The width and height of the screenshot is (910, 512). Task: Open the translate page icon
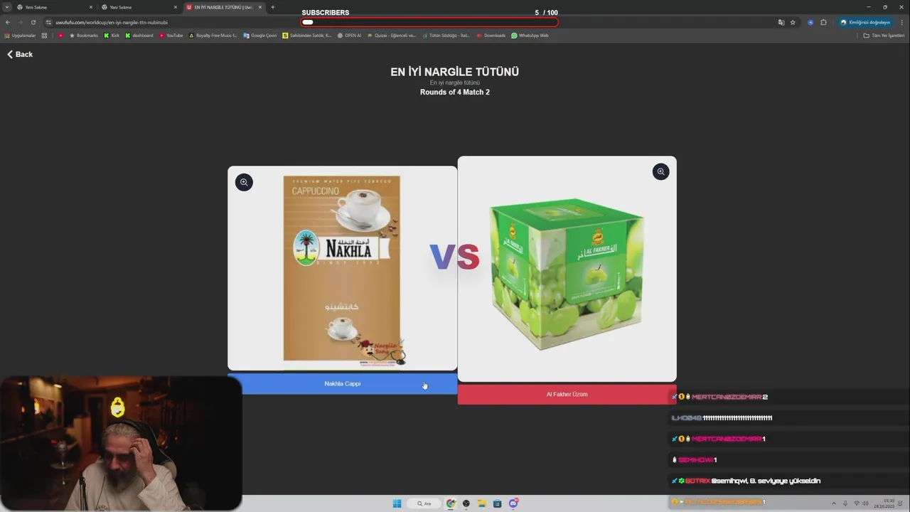tap(781, 22)
